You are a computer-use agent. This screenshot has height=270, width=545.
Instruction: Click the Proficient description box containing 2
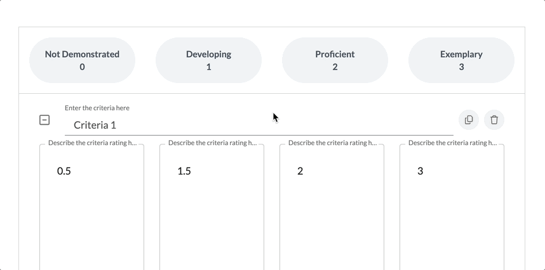(x=332, y=203)
